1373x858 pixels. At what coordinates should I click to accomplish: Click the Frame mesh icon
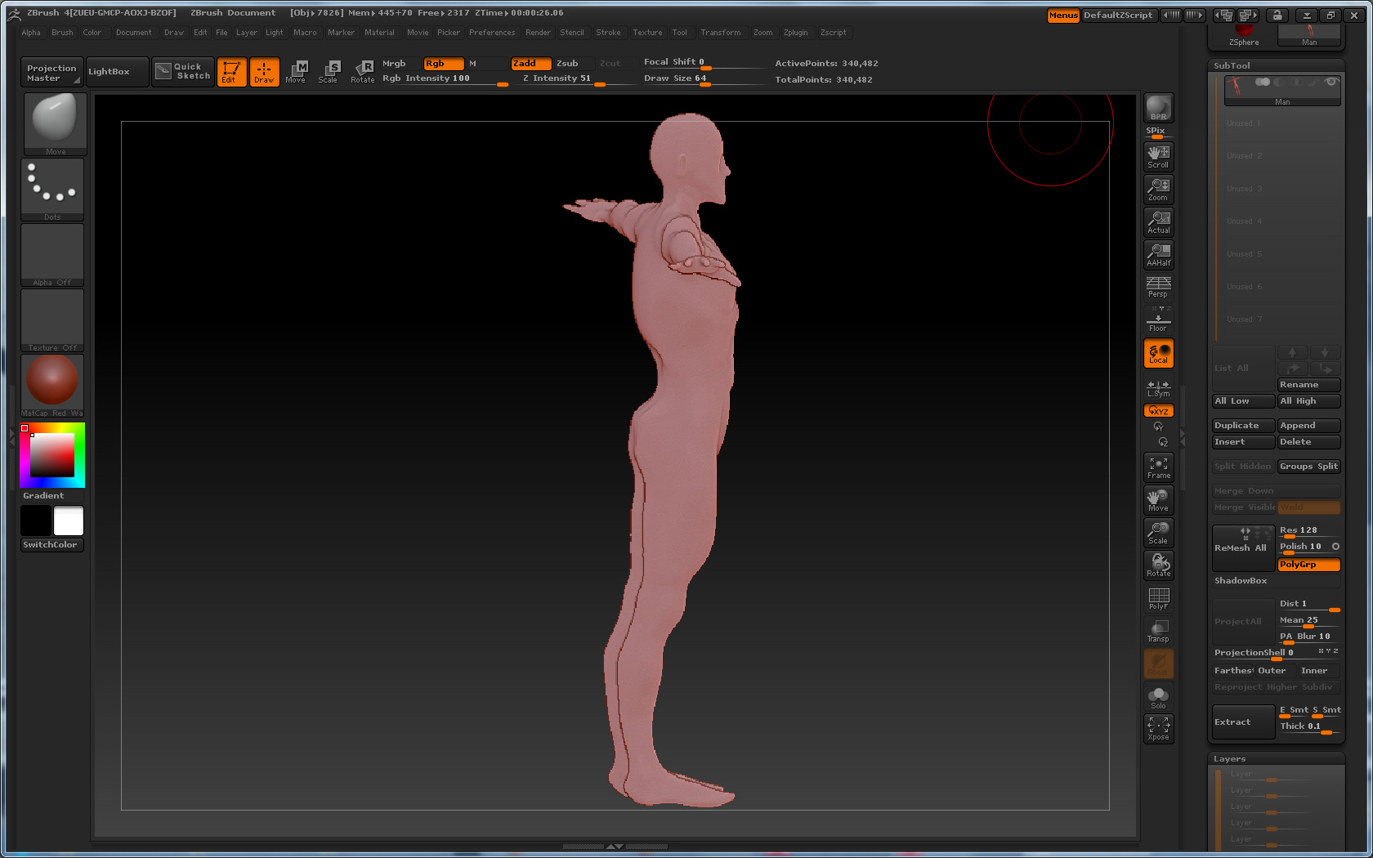pyautogui.click(x=1158, y=467)
